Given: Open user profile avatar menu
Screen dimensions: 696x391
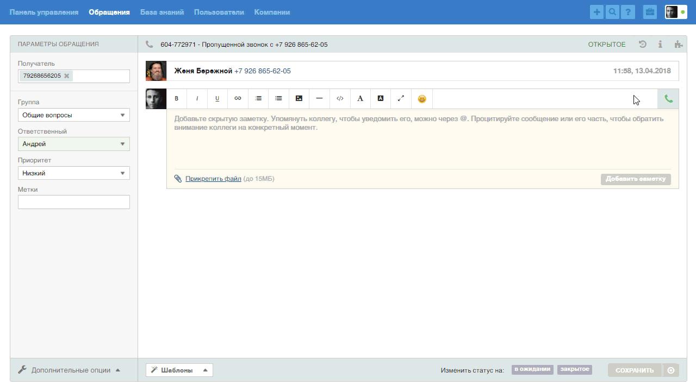Looking at the screenshot, I should pos(676,12).
